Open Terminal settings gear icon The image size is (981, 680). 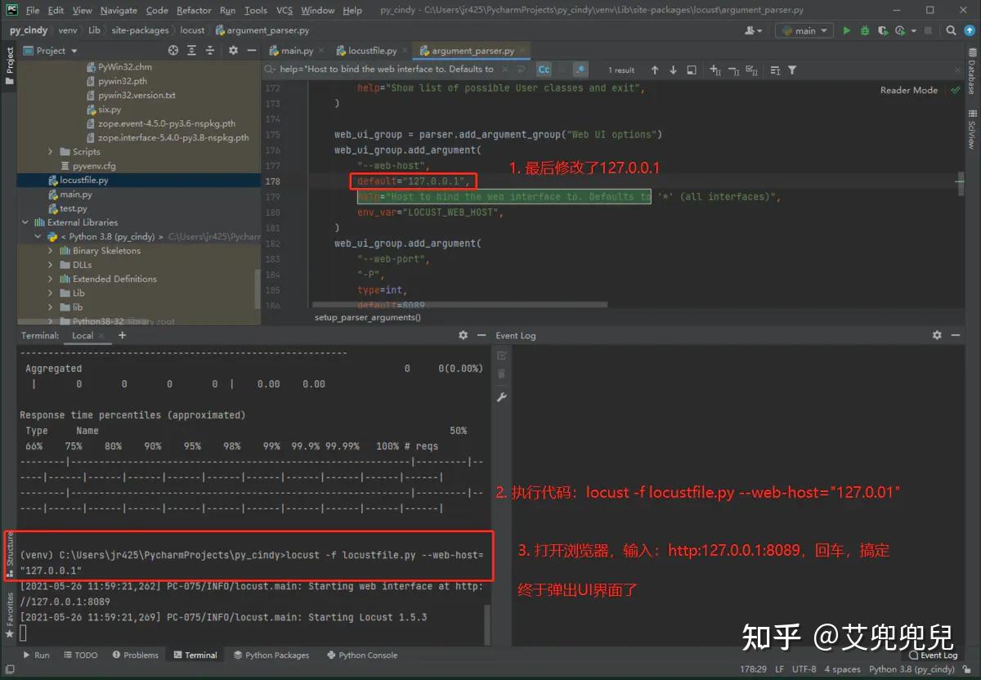click(463, 335)
